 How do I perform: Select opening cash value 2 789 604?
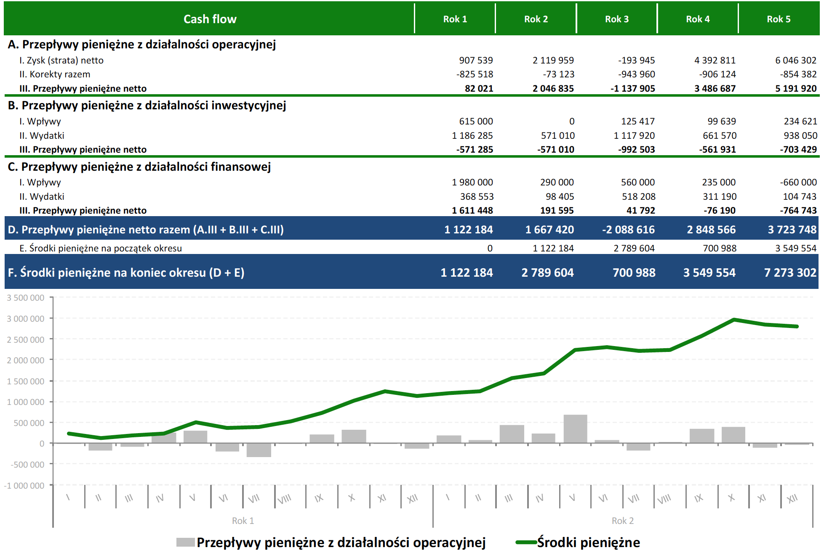pyautogui.click(x=634, y=249)
